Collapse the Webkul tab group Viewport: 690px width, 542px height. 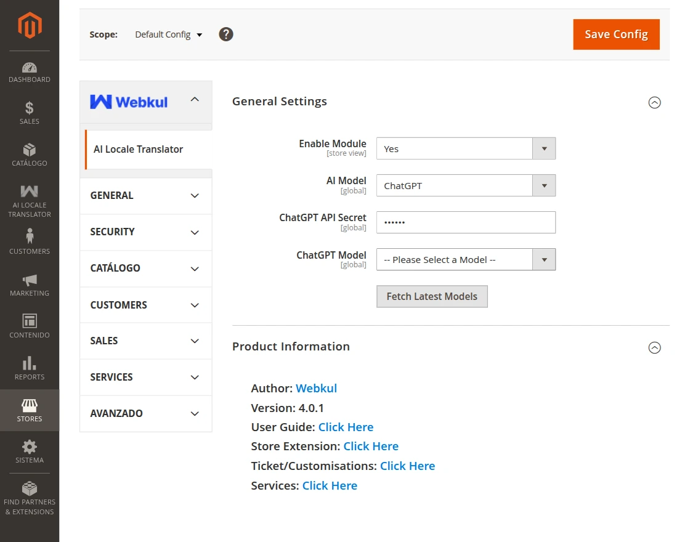click(x=195, y=99)
